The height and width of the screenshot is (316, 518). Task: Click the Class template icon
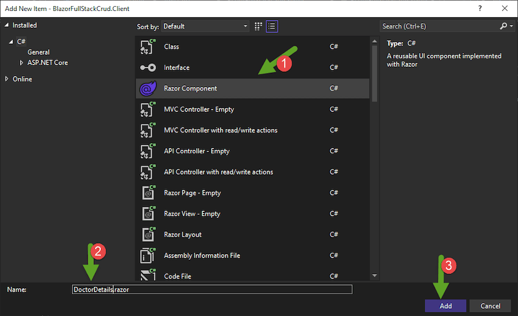click(x=147, y=47)
